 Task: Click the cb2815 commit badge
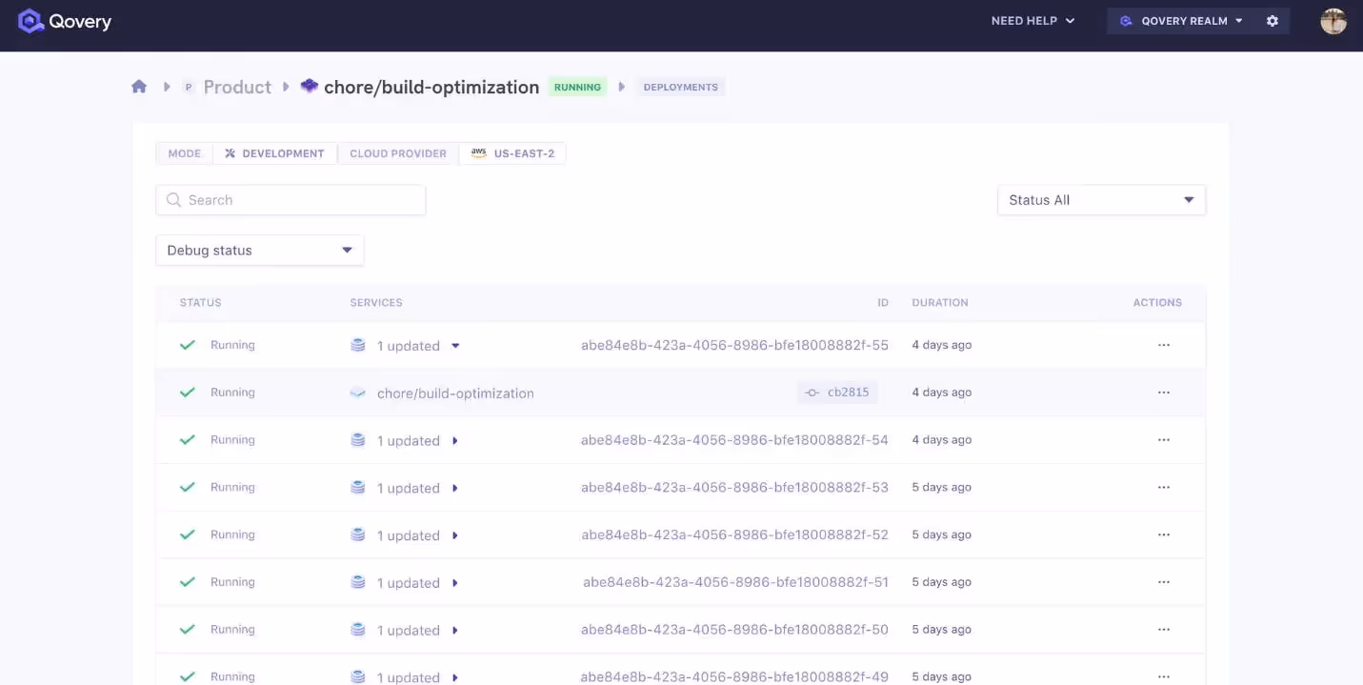(837, 393)
